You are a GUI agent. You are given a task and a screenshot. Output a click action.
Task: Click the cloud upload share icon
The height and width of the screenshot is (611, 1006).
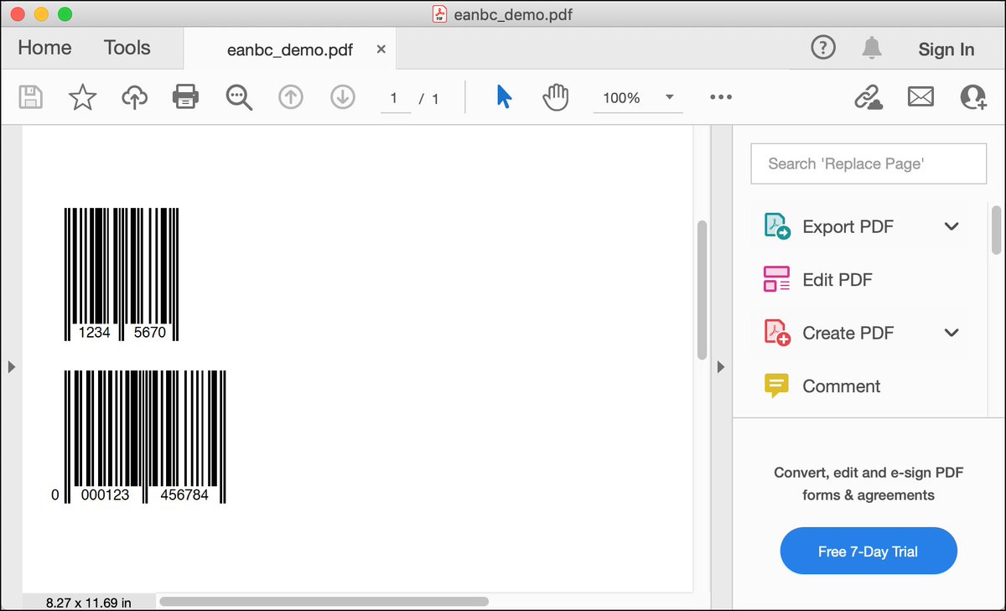pos(134,96)
